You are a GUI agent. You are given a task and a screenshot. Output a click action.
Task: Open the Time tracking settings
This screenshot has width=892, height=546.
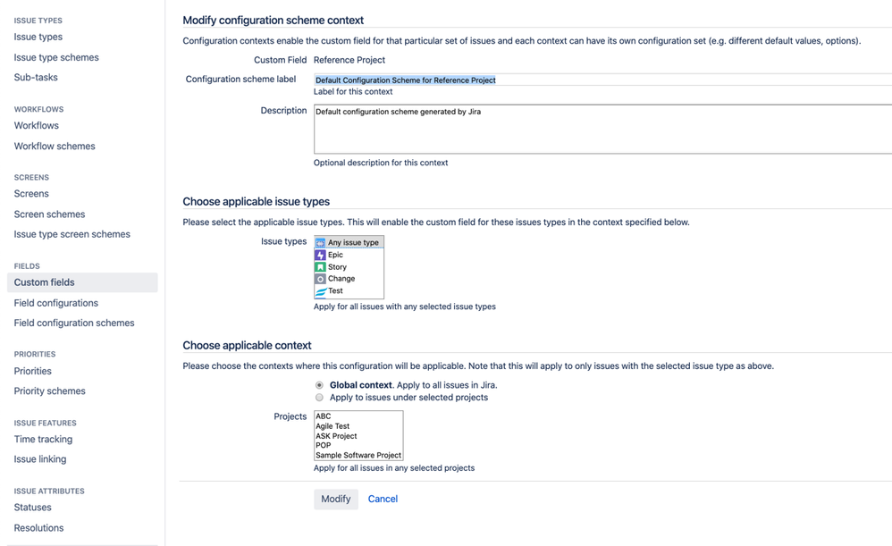click(43, 439)
